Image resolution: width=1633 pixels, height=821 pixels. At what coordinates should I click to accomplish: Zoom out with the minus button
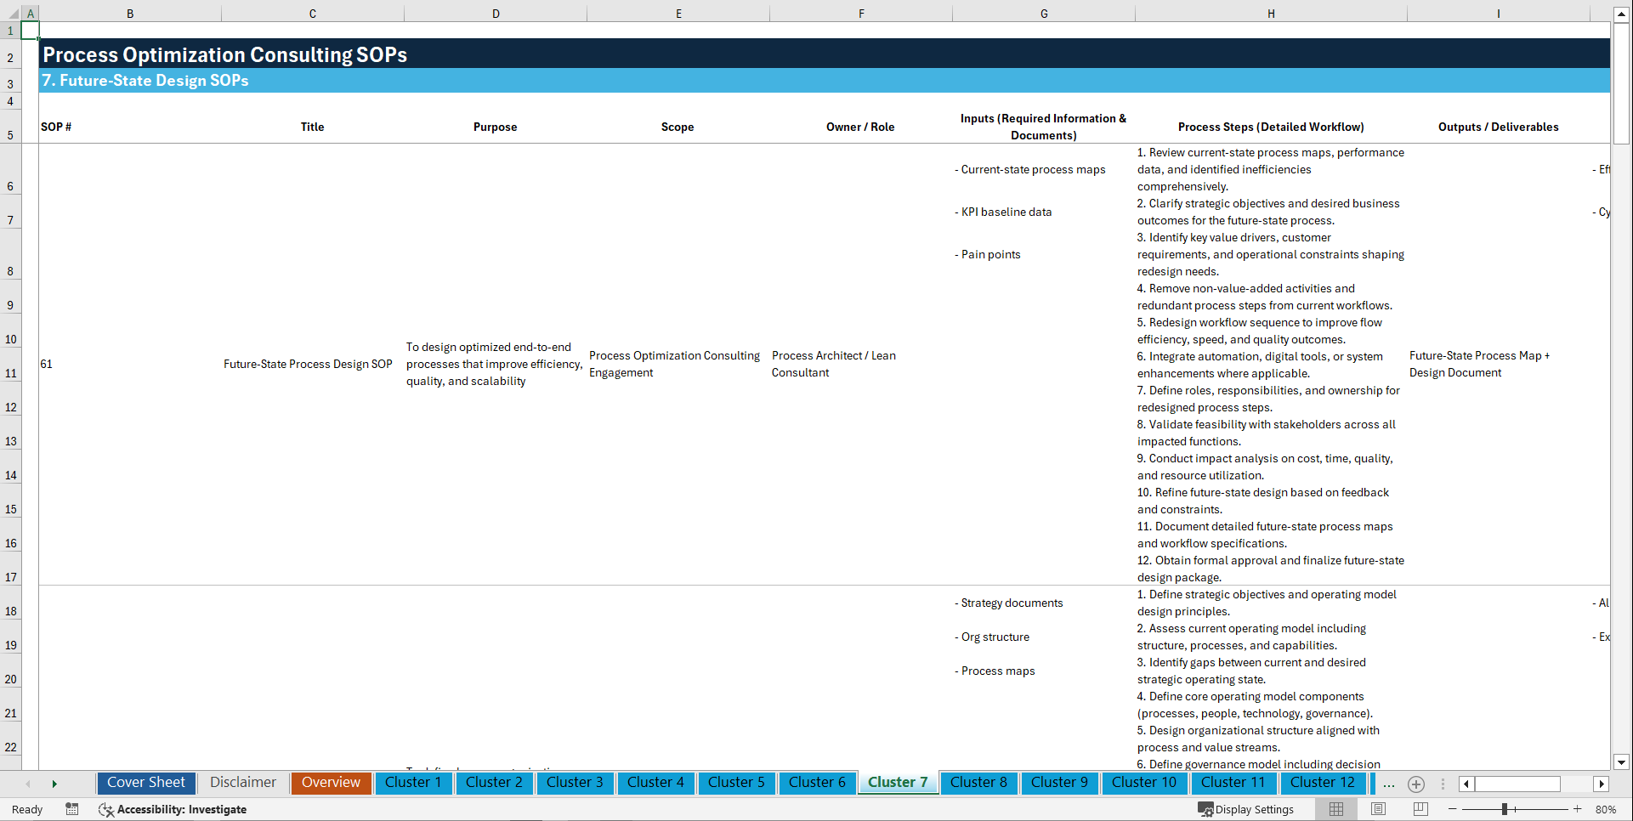(1453, 809)
